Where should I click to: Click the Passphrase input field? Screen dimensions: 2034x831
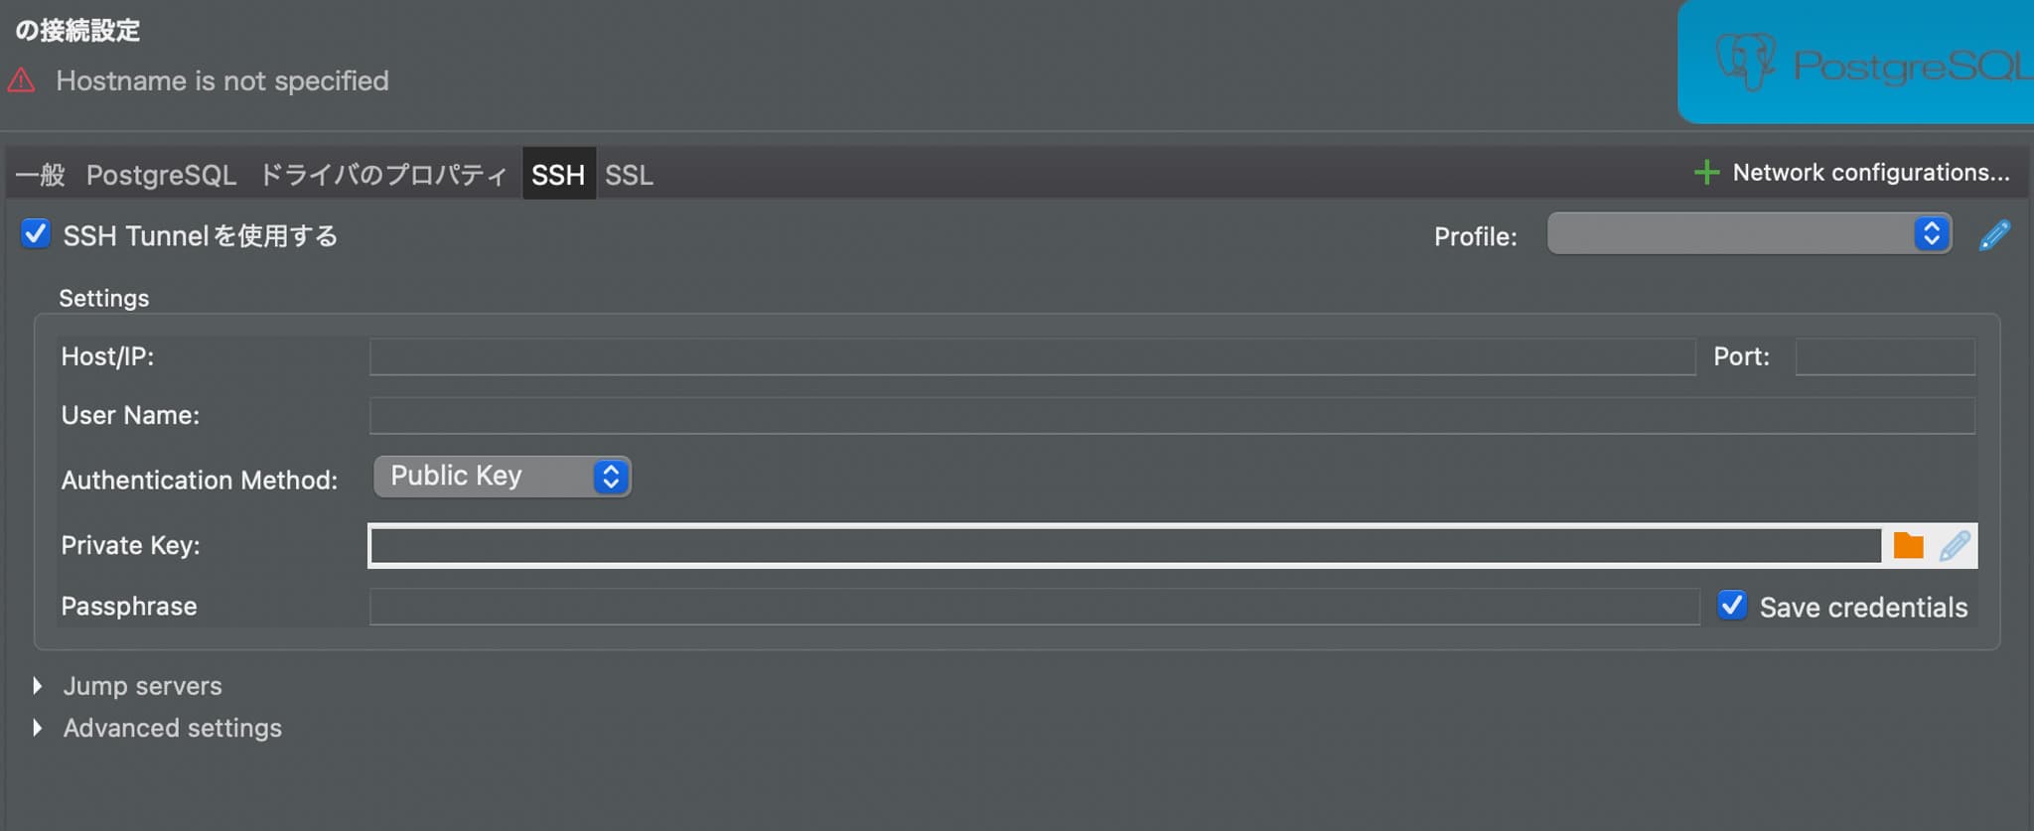[1034, 606]
